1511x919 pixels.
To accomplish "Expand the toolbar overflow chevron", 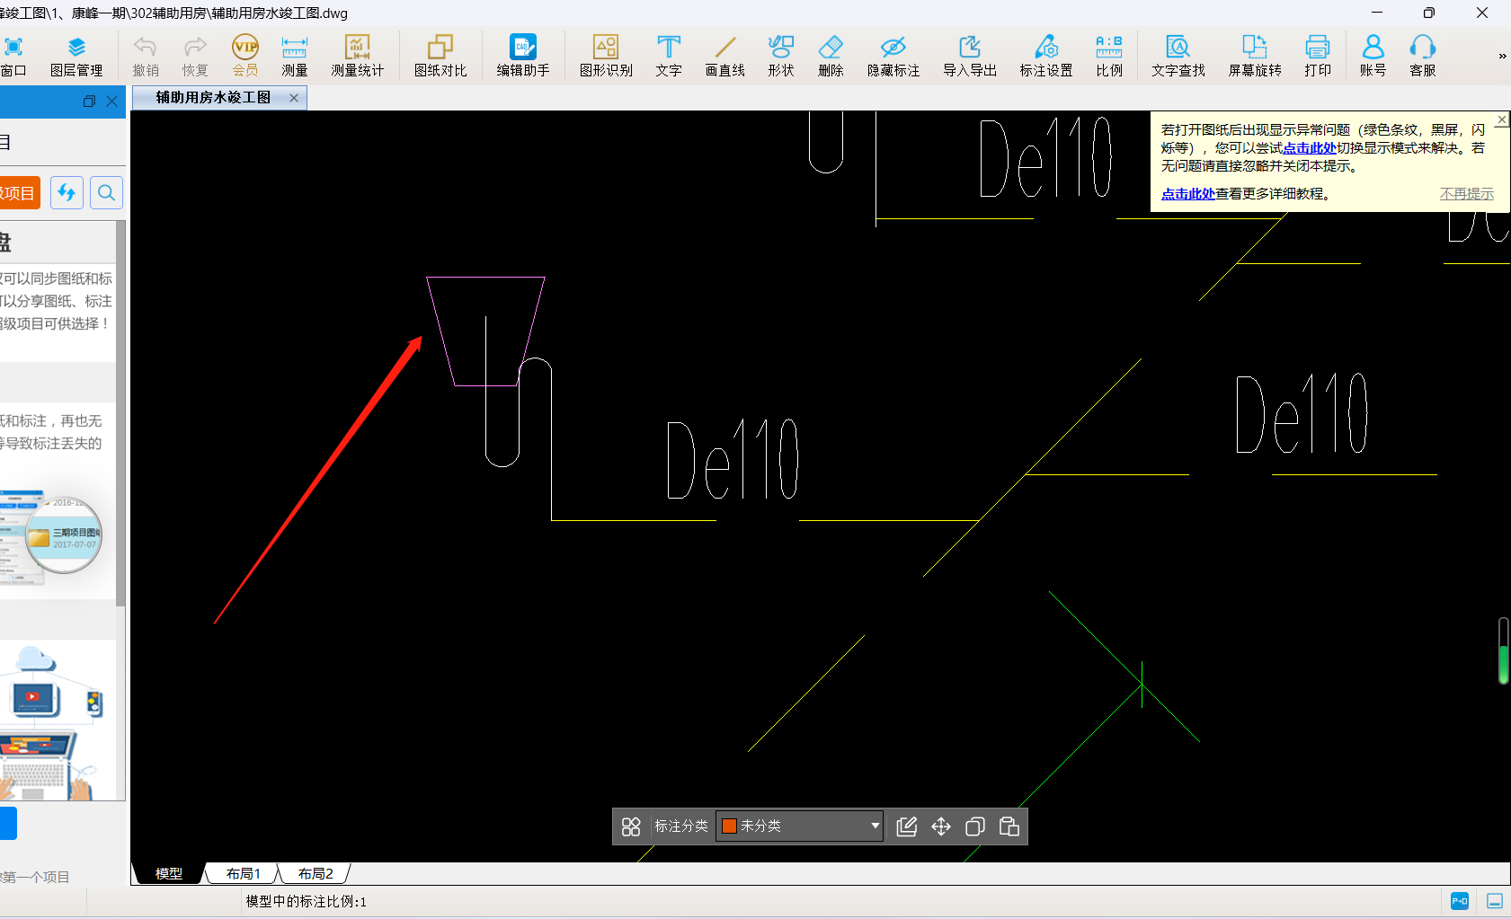I will [1502, 56].
